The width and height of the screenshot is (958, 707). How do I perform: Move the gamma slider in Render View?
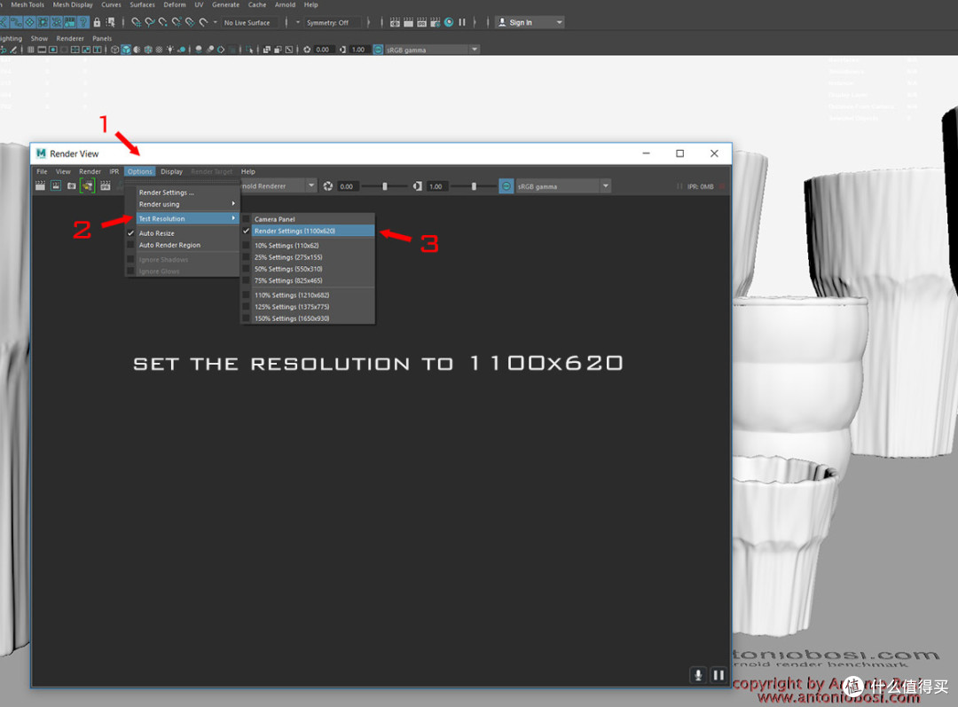tap(474, 186)
